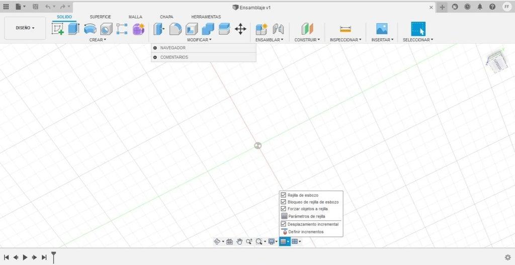Select the Shell tool
Image resolution: width=515 pixels, height=265 pixels.
point(192,29)
